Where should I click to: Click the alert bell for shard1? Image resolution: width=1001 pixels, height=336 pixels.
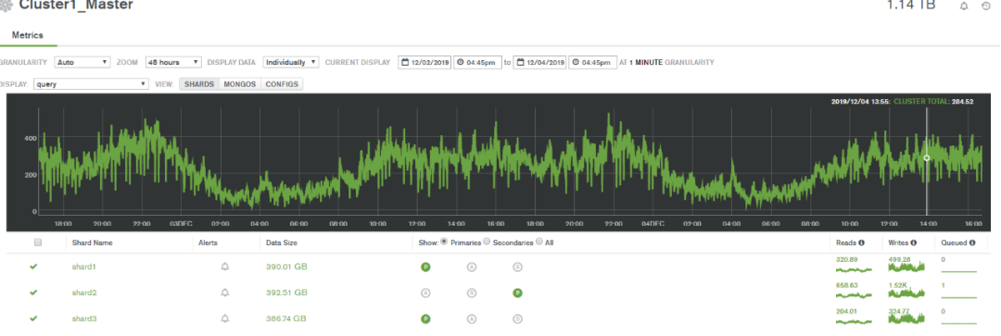click(224, 267)
